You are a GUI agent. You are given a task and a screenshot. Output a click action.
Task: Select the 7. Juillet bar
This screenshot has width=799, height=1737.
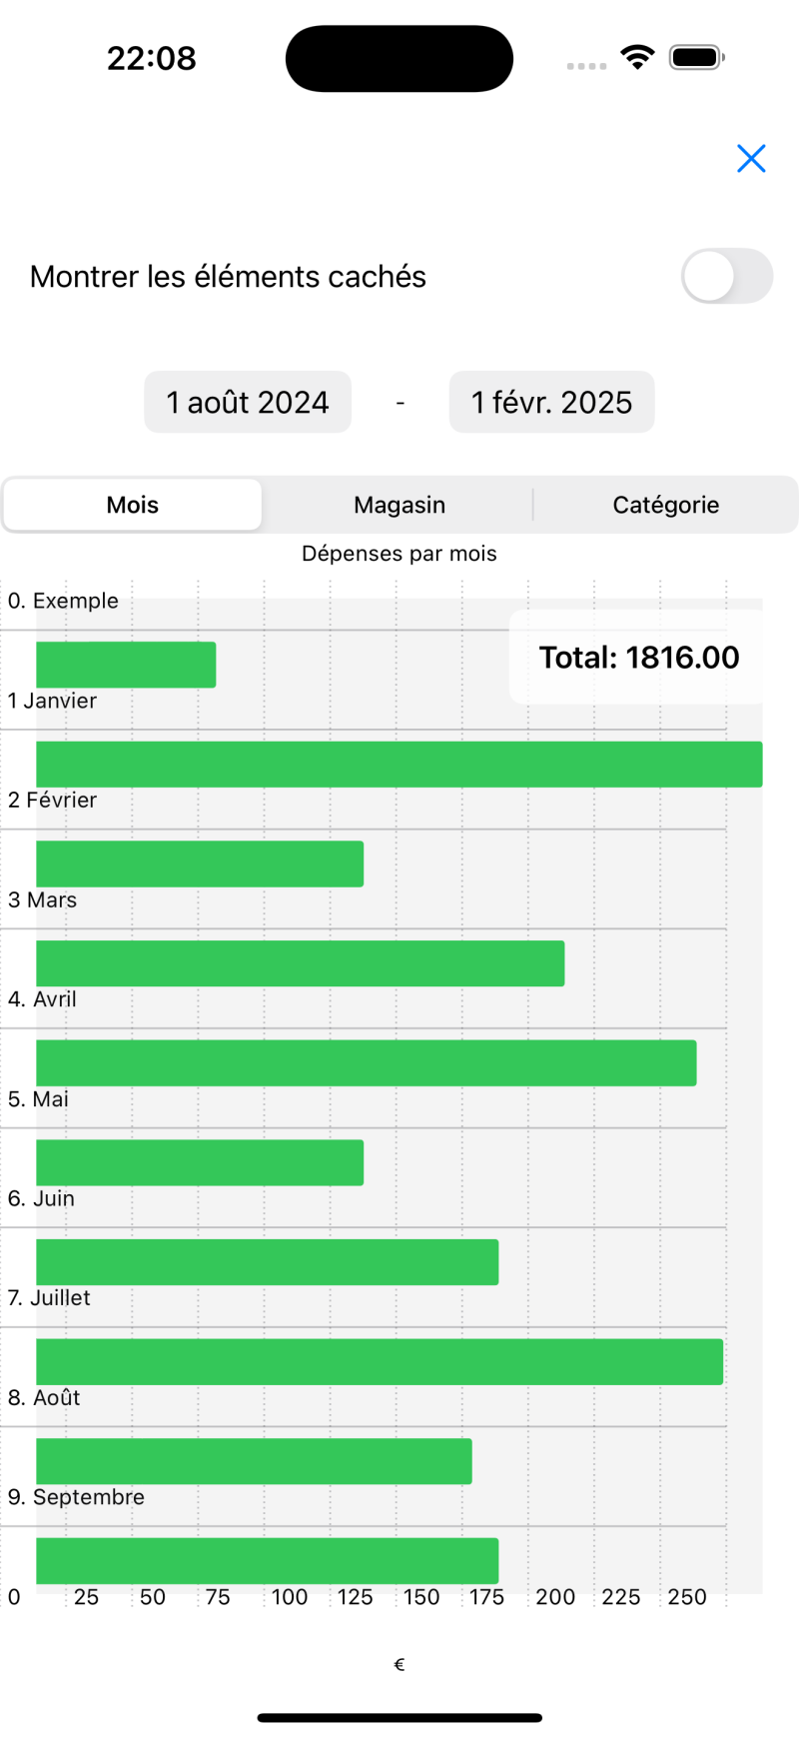380,1361
